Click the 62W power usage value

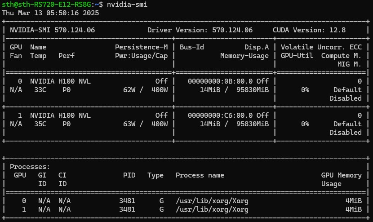129,90
